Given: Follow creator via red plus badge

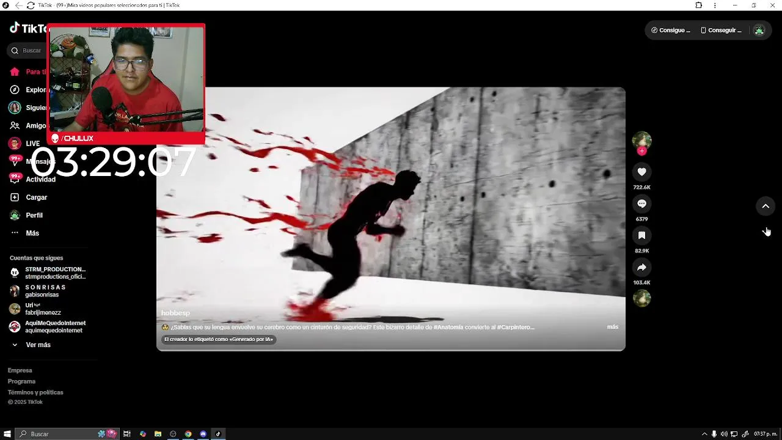Looking at the screenshot, I should (641, 151).
